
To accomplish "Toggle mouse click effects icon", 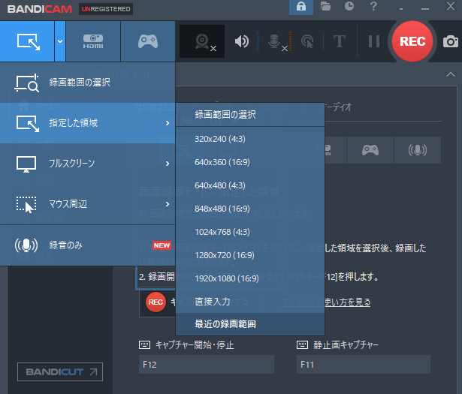I will (307, 41).
